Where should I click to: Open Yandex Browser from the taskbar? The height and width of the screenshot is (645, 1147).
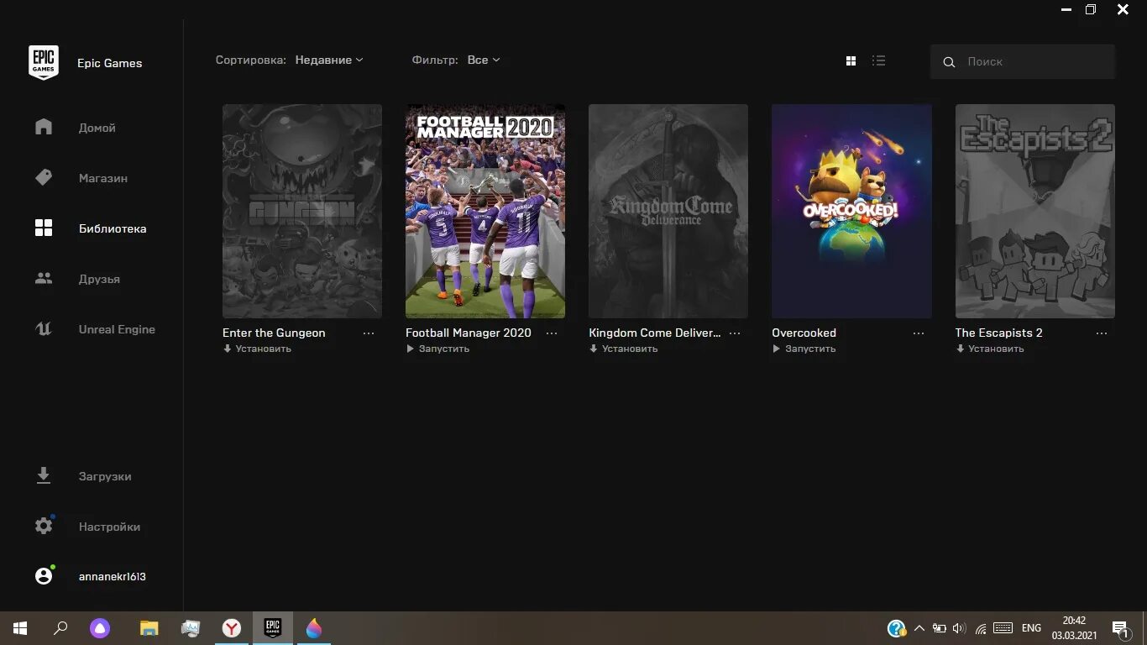[232, 628]
